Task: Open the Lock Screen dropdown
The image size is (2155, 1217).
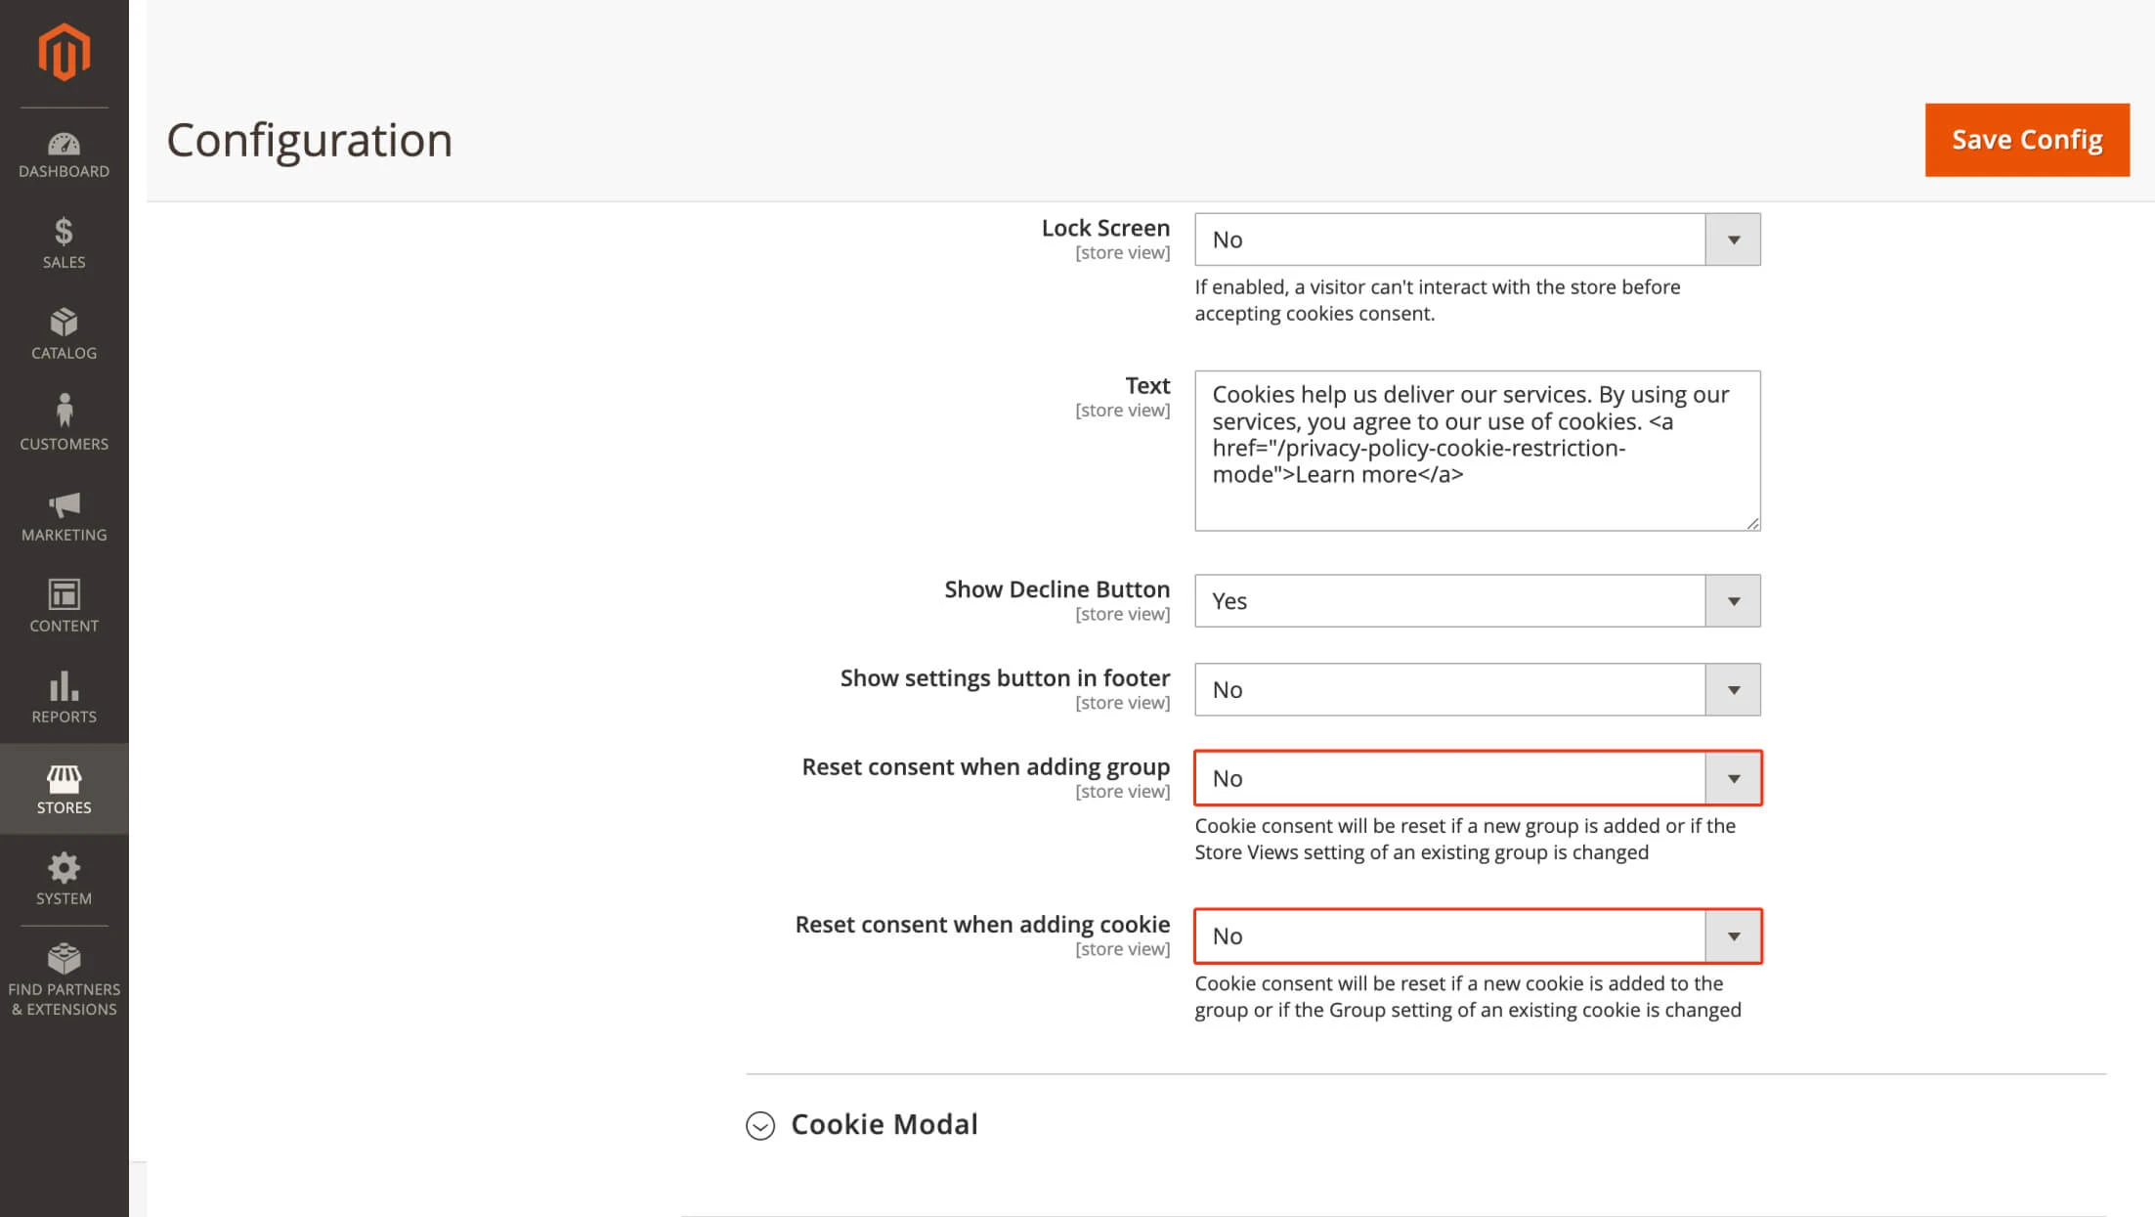Action: [x=1477, y=239]
